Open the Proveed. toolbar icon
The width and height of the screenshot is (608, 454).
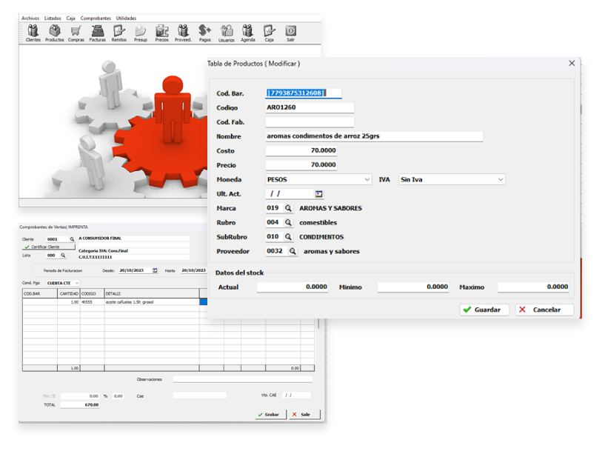(x=183, y=32)
